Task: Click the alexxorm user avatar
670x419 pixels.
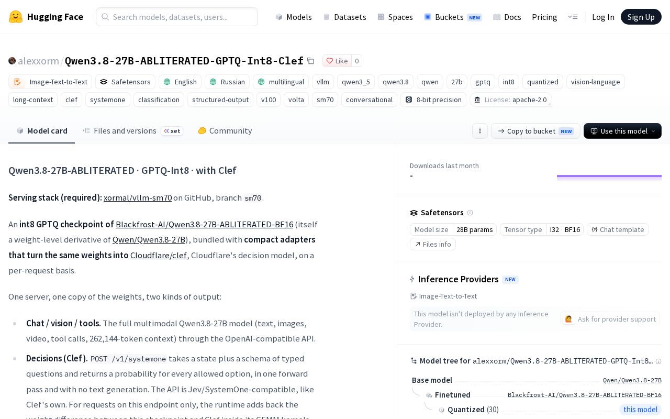Action: click(x=12, y=61)
